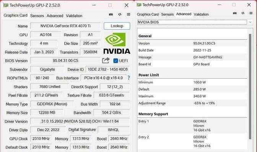257x152 pixels.
Task: Click Driver Date field Dec 22, 2022
Action: pos(48,130)
